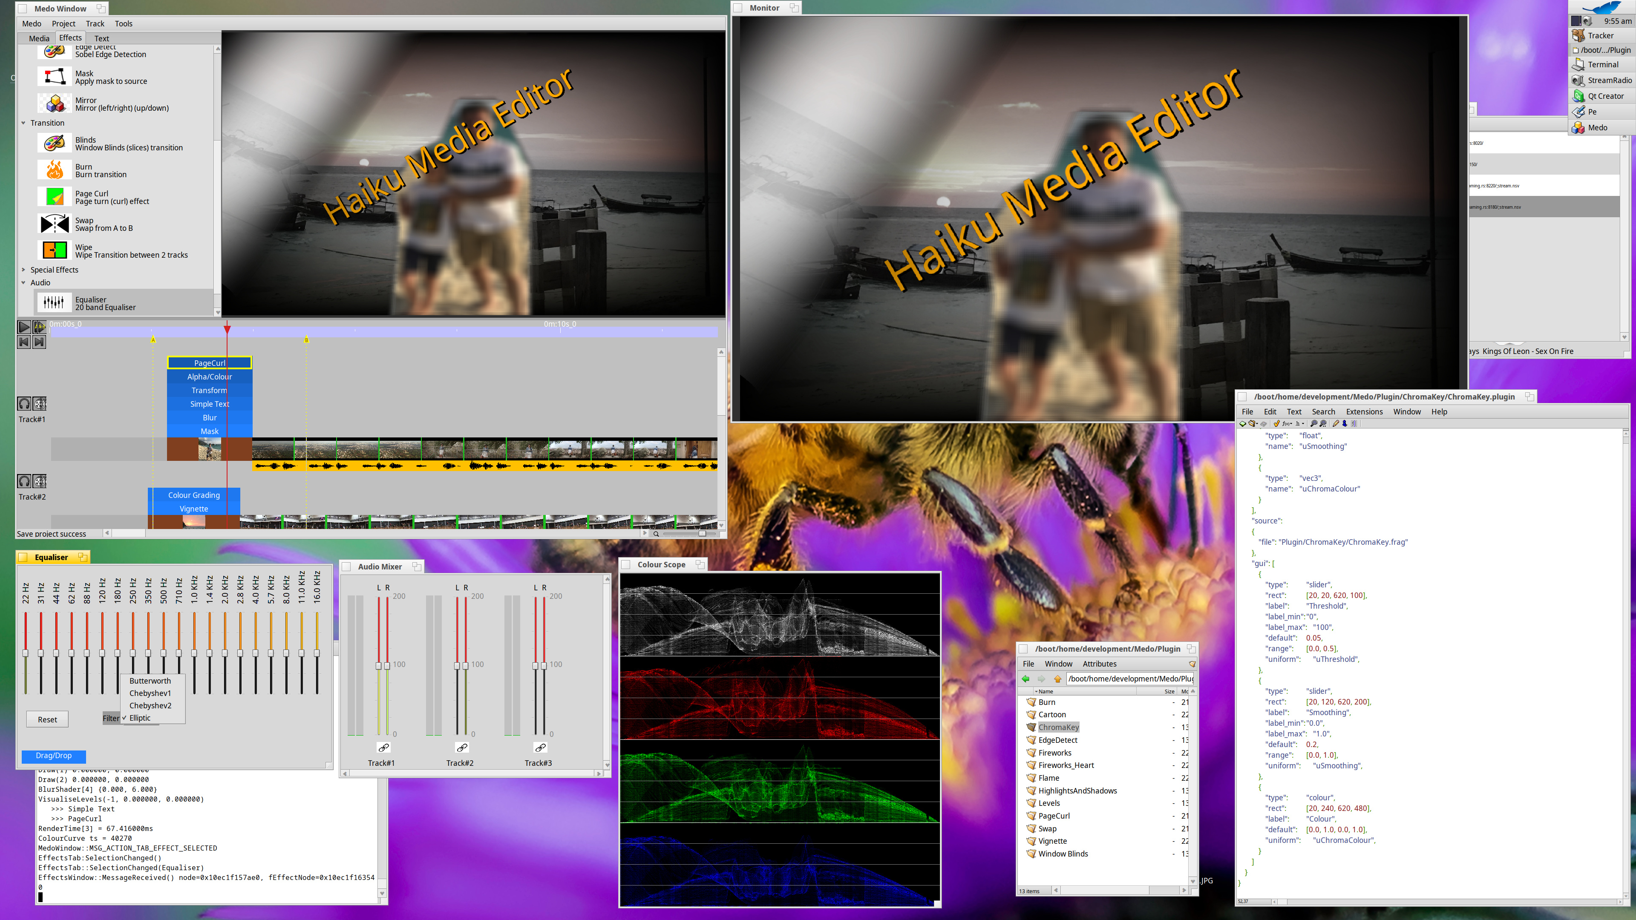Open the Tools menu in Medo
The width and height of the screenshot is (1636, 920).
(x=123, y=23)
